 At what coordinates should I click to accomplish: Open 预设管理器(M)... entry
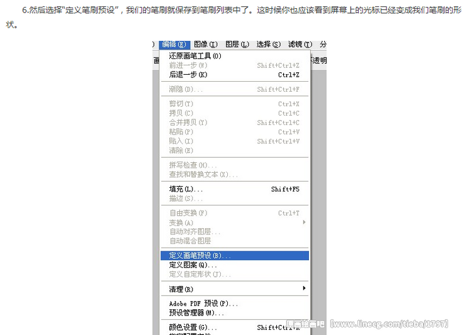coord(235,313)
